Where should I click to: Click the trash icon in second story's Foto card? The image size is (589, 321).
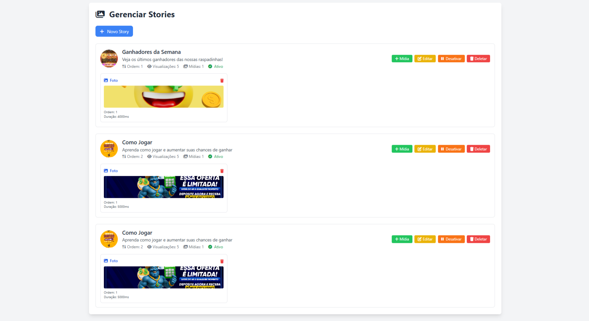click(222, 171)
